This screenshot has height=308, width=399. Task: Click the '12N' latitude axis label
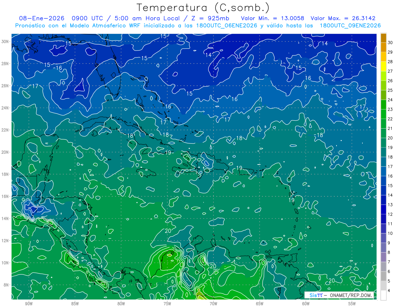coord(5,241)
